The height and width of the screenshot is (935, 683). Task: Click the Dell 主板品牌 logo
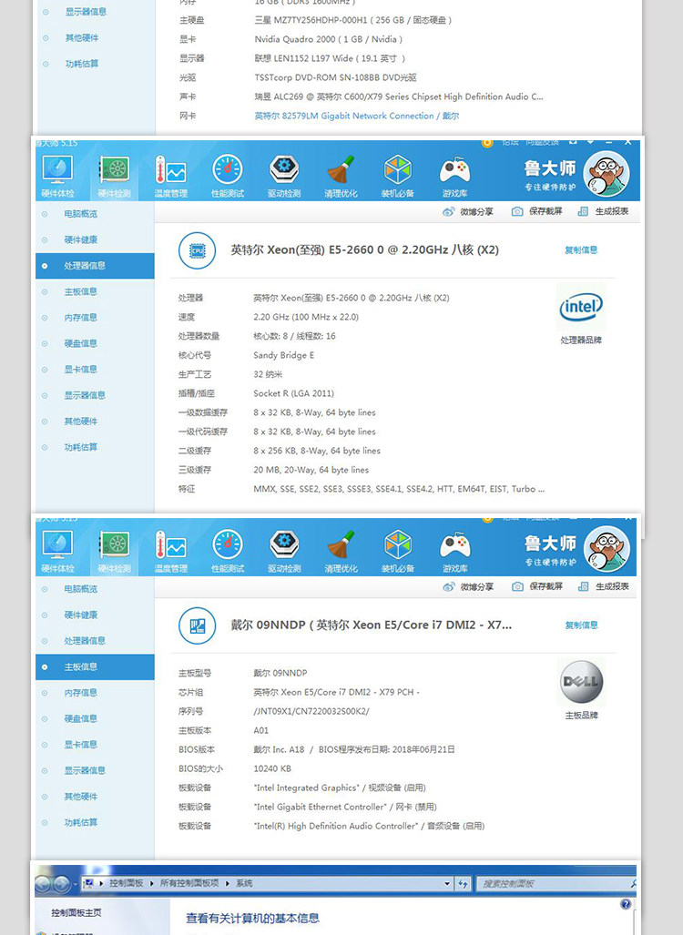point(582,682)
